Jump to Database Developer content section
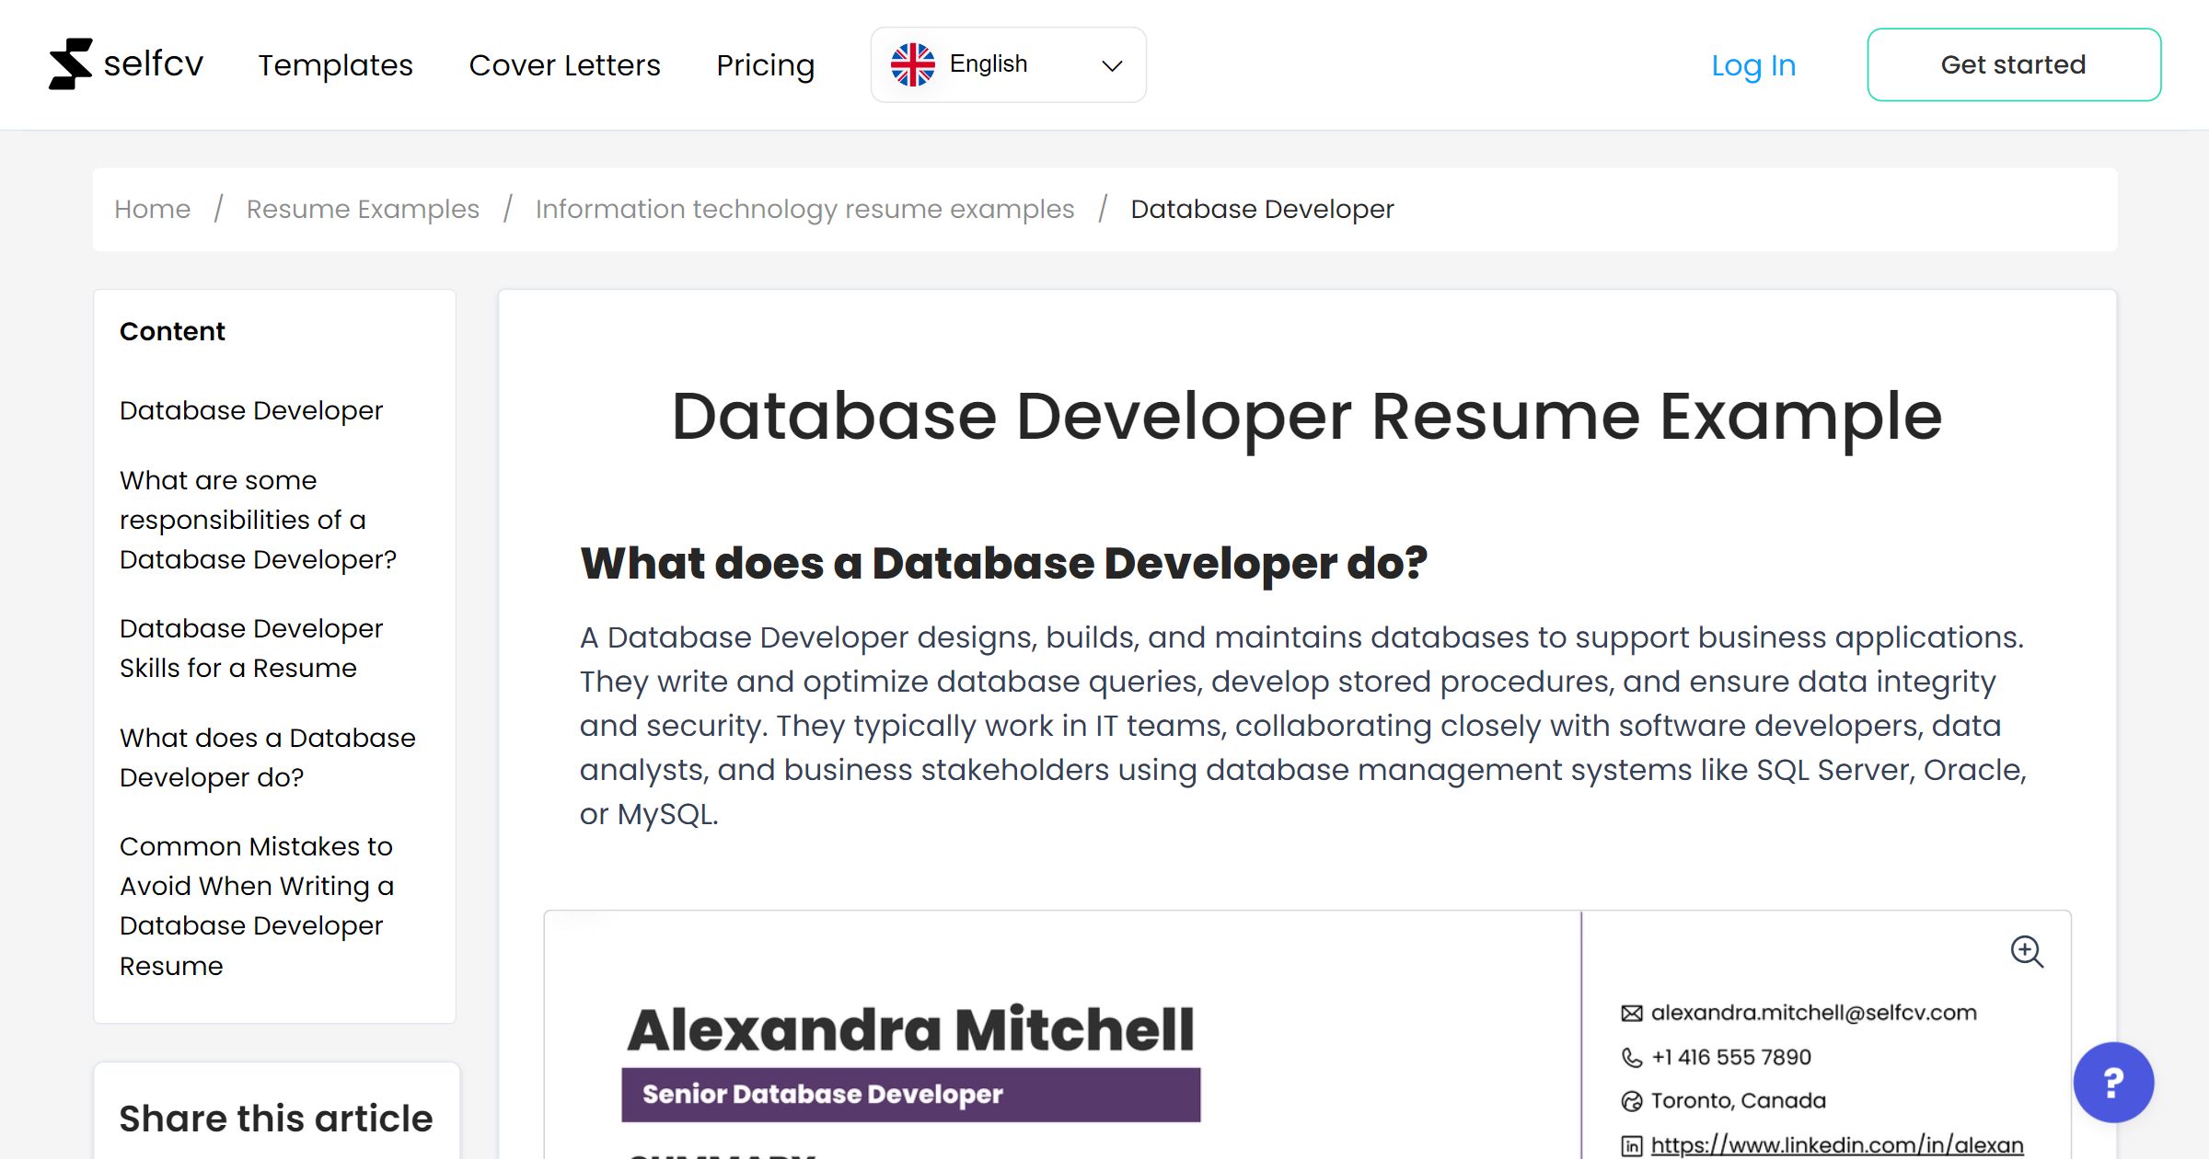 pos(250,410)
